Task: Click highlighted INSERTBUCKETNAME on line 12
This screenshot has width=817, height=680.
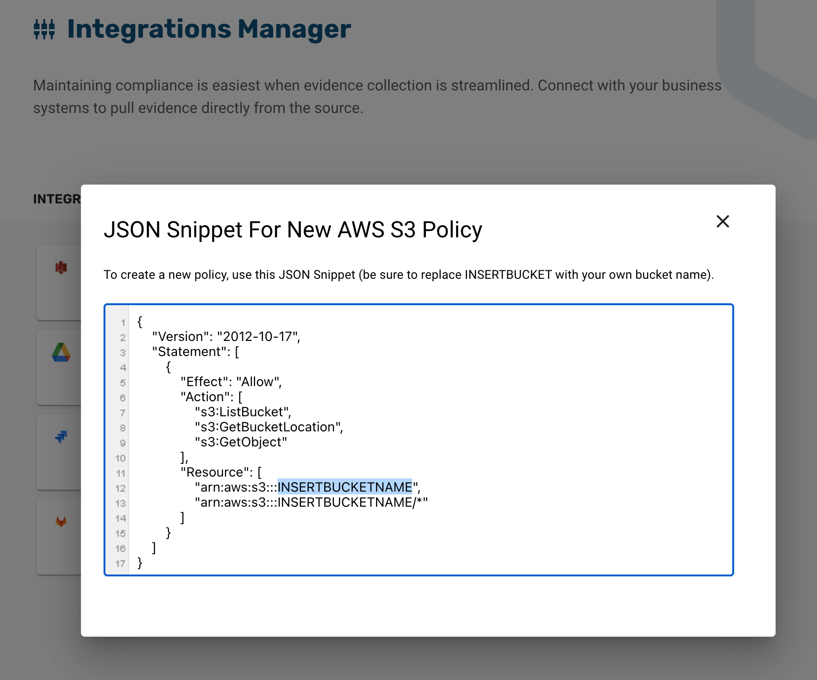Action: (345, 487)
